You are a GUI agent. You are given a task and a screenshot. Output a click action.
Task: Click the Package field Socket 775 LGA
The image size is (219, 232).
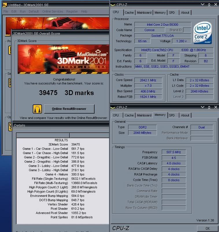coord(163,36)
